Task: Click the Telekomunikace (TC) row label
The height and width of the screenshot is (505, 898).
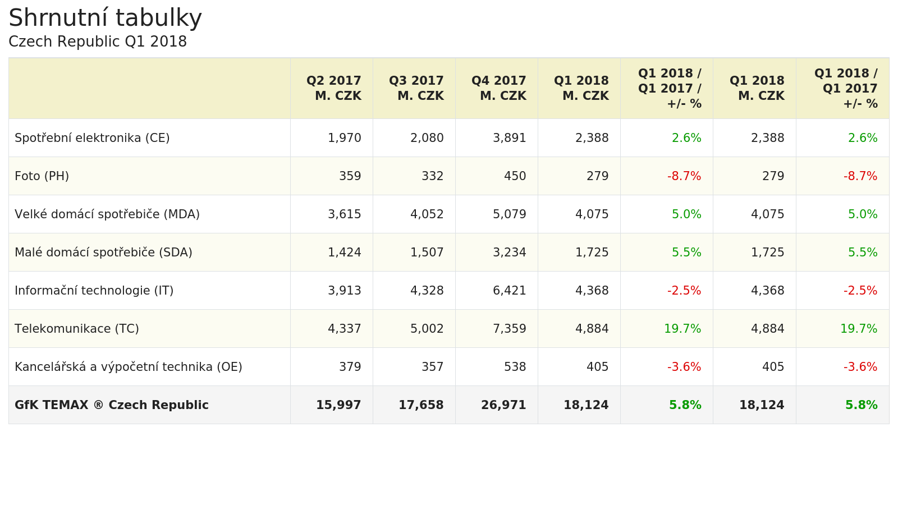Action: [77, 329]
